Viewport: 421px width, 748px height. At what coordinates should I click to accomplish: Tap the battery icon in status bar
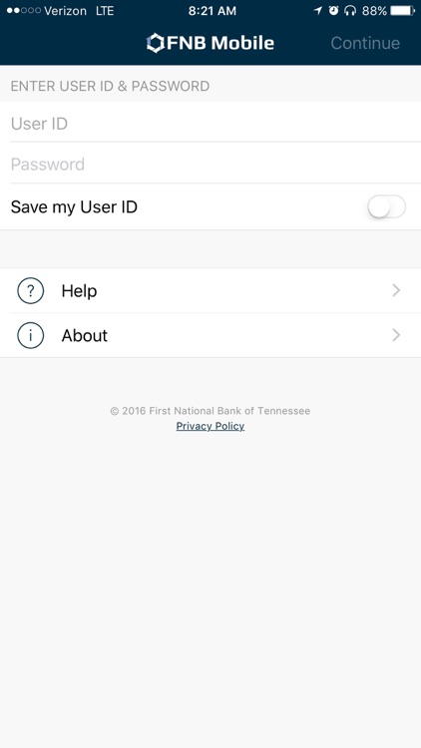(x=402, y=11)
